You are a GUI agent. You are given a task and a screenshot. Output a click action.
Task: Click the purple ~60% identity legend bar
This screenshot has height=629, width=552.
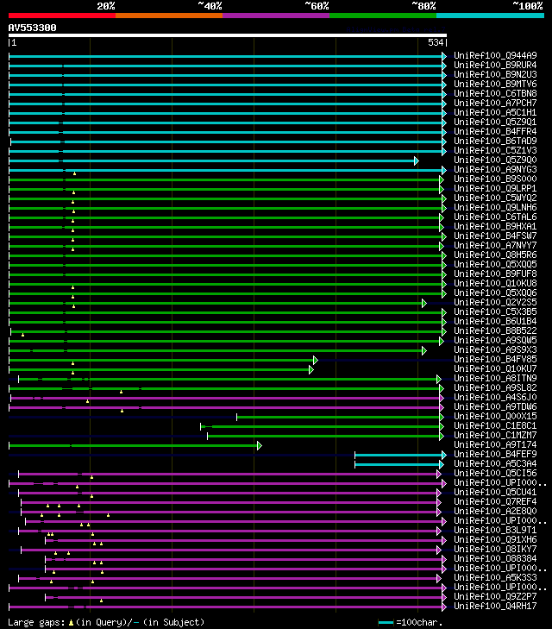[x=276, y=16]
